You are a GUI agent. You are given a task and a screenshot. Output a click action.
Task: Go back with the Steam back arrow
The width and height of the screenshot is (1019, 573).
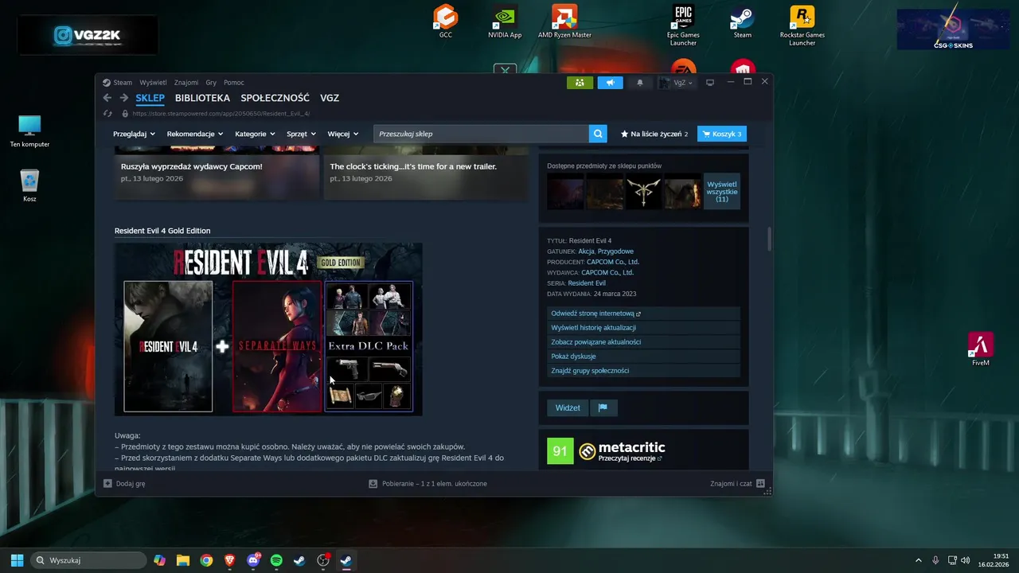107,98
